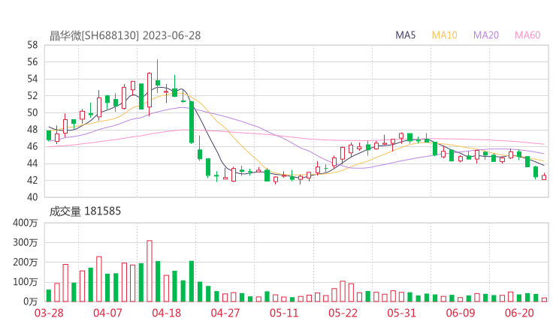Click the 成交量 181585 volume label
The width and height of the screenshot is (556, 330).
pyautogui.click(x=85, y=211)
